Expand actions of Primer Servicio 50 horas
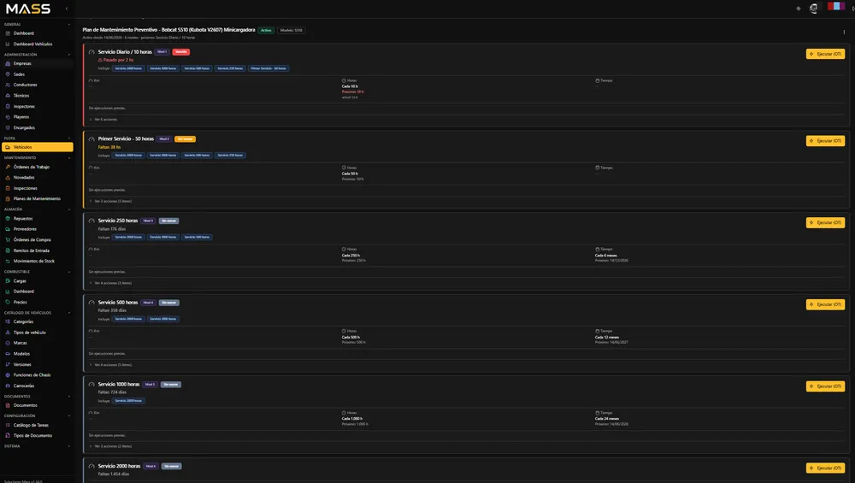Image resolution: width=855 pixels, height=483 pixels. point(110,201)
